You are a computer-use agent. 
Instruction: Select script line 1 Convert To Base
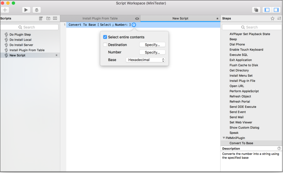coord(143,25)
